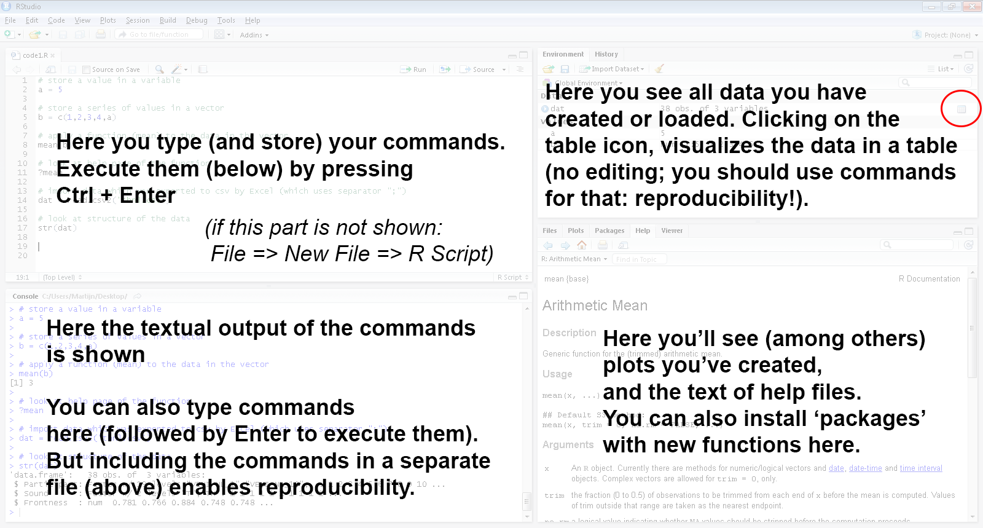Open the Session menu
This screenshot has height=528, width=983.
138,20
